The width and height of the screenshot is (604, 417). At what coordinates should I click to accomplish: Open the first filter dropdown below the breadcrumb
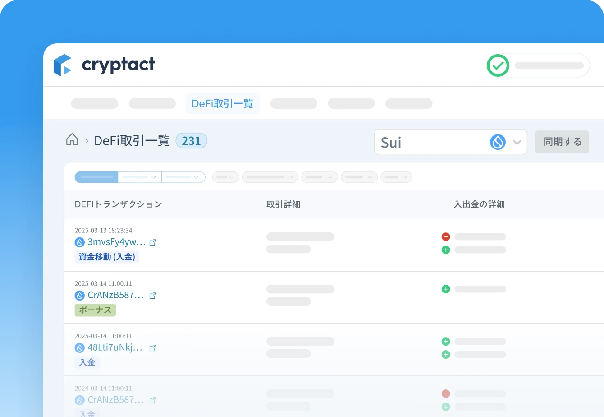click(x=225, y=177)
